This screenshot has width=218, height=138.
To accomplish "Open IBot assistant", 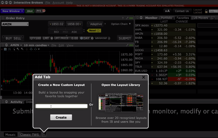I will pos(30,11).
